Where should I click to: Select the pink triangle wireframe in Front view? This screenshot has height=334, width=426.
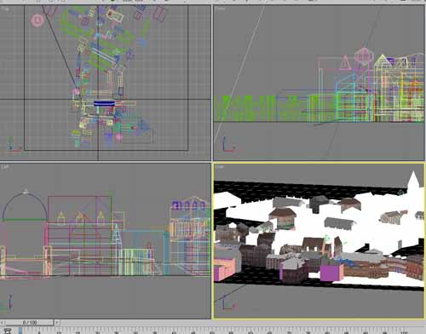[345, 63]
